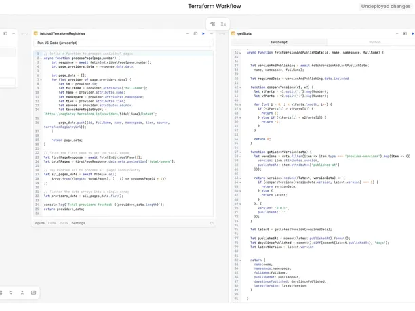This screenshot has height=311, width=415.
Task: Click the collapse arrows icon in bottom toolbar
Action: pyautogui.click(x=22, y=293)
